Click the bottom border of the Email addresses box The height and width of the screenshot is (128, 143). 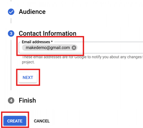(81, 53)
